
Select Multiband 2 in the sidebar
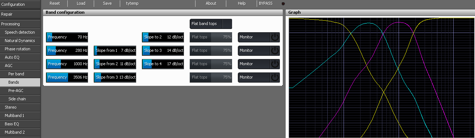tap(20, 132)
